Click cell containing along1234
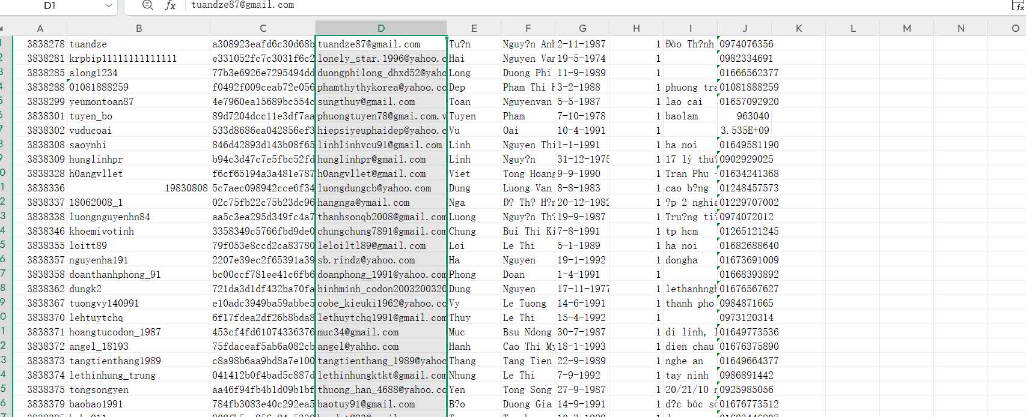Screen dimensions: 1026x417 [139, 73]
